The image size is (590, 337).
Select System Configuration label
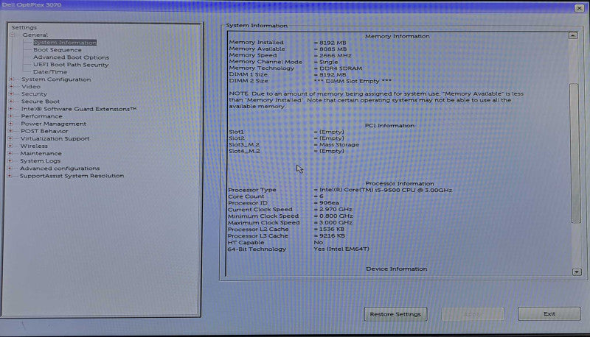pos(56,79)
